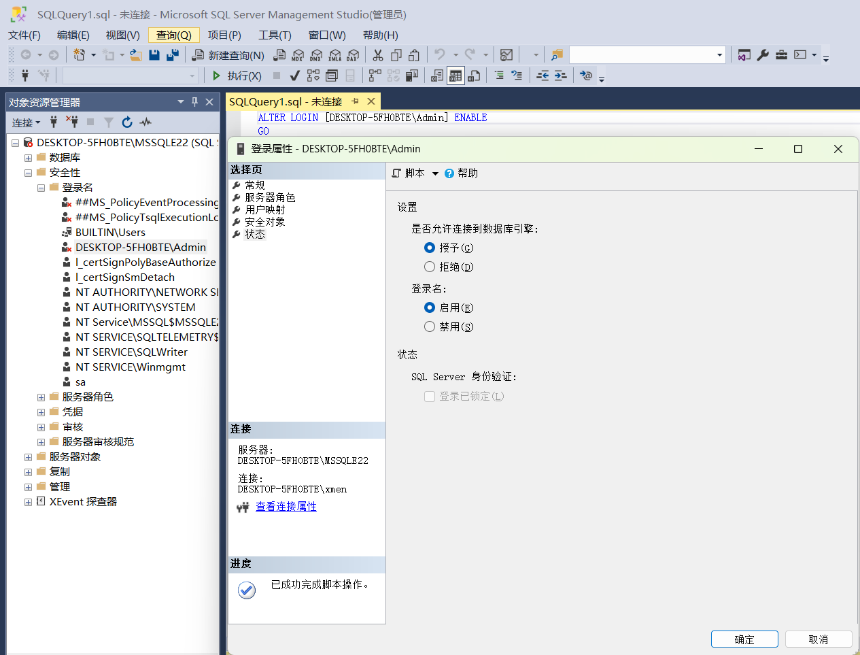The image size is (860, 655).
Task: Select the 禁用(S) login option
Action: pyautogui.click(x=430, y=326)
